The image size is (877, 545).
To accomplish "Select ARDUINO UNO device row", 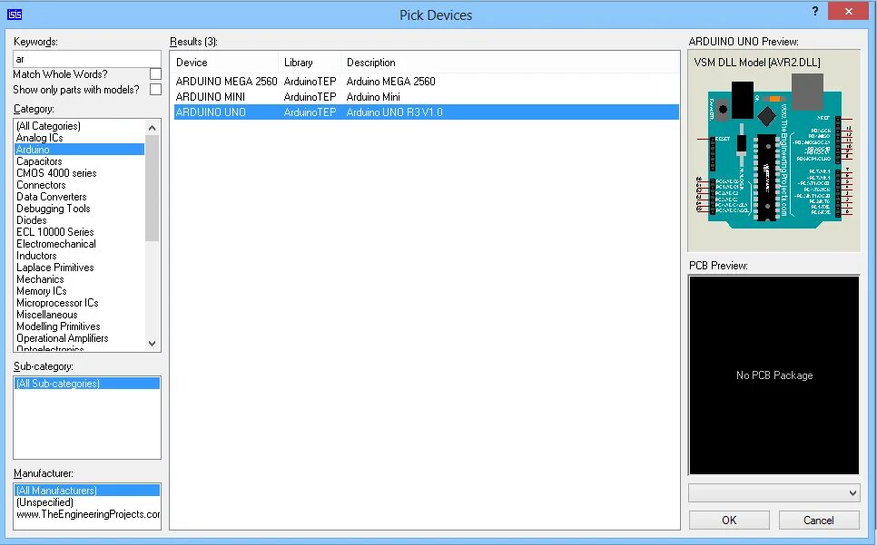I will click(x=426, y=112).
